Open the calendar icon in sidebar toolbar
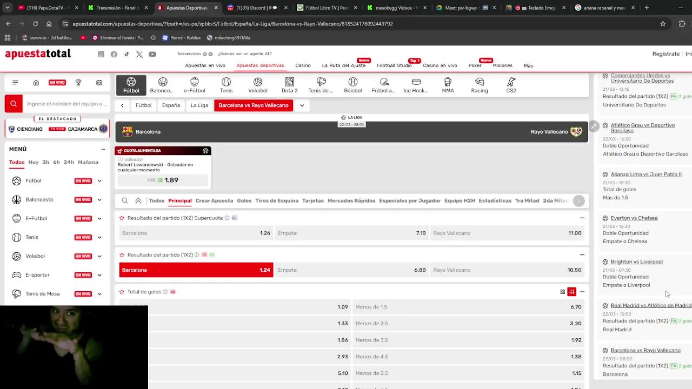 click(99, 83)
